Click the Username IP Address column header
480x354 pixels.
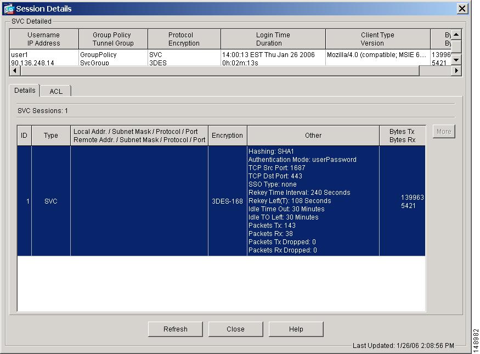(x=44, y=39)
